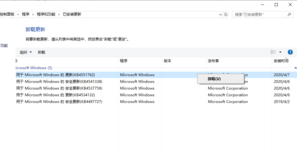
Task: Open the help question mark icon
Action: click(x=290, y=52)
